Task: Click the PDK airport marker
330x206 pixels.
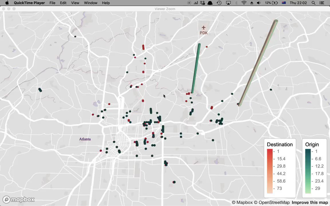Action: [x=203, y=28]
